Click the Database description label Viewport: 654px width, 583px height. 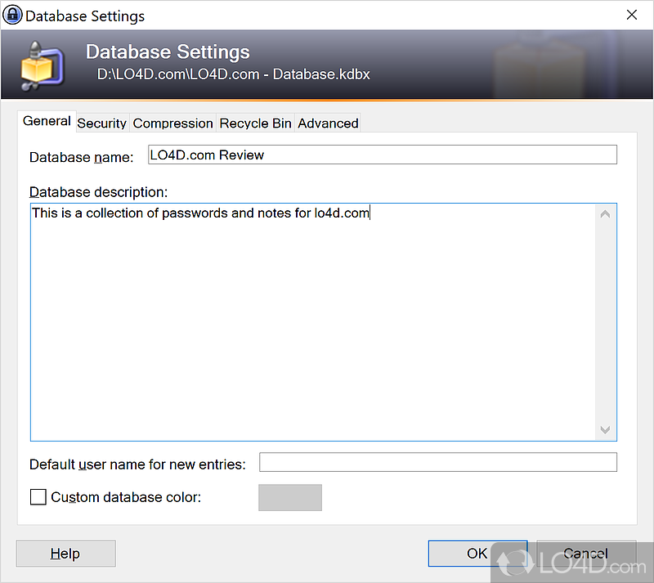[x=98, y=192]
